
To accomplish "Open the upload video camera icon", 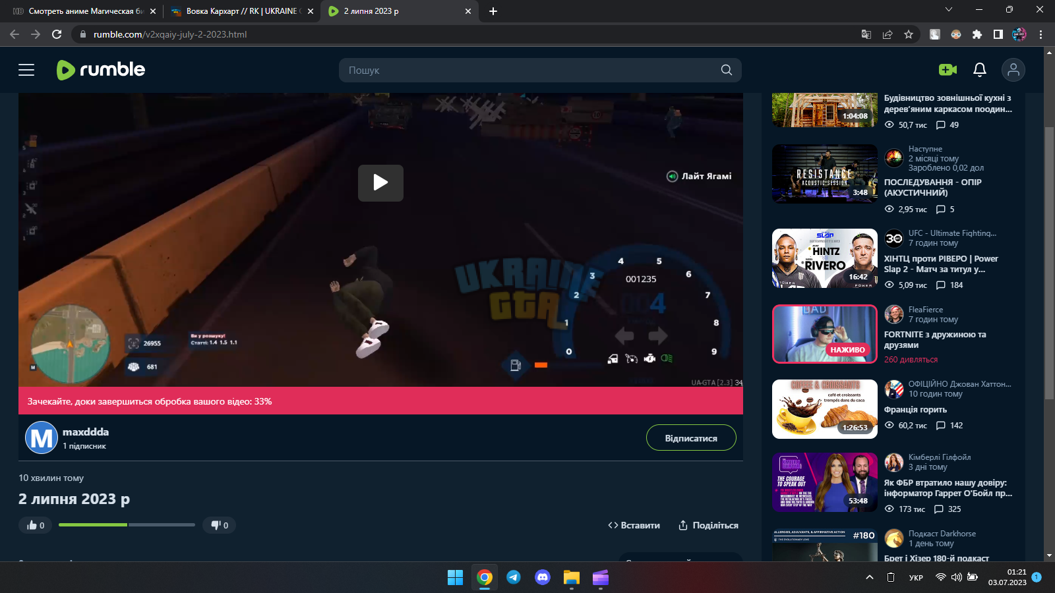I will point(948,70).
